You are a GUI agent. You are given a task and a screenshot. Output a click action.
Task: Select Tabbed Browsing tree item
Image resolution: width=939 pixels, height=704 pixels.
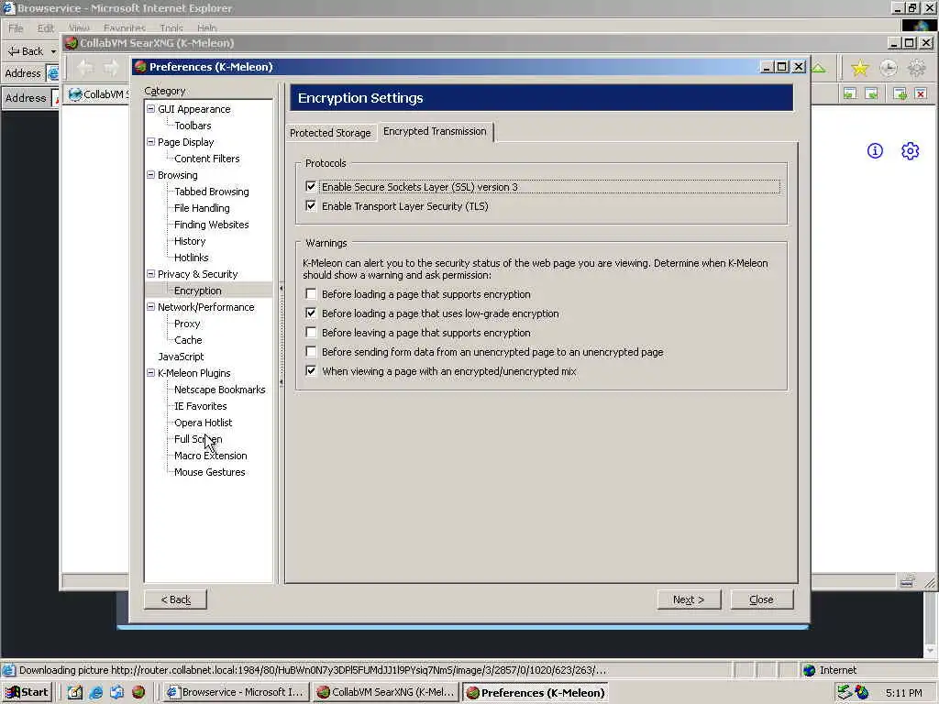point(212,192)
